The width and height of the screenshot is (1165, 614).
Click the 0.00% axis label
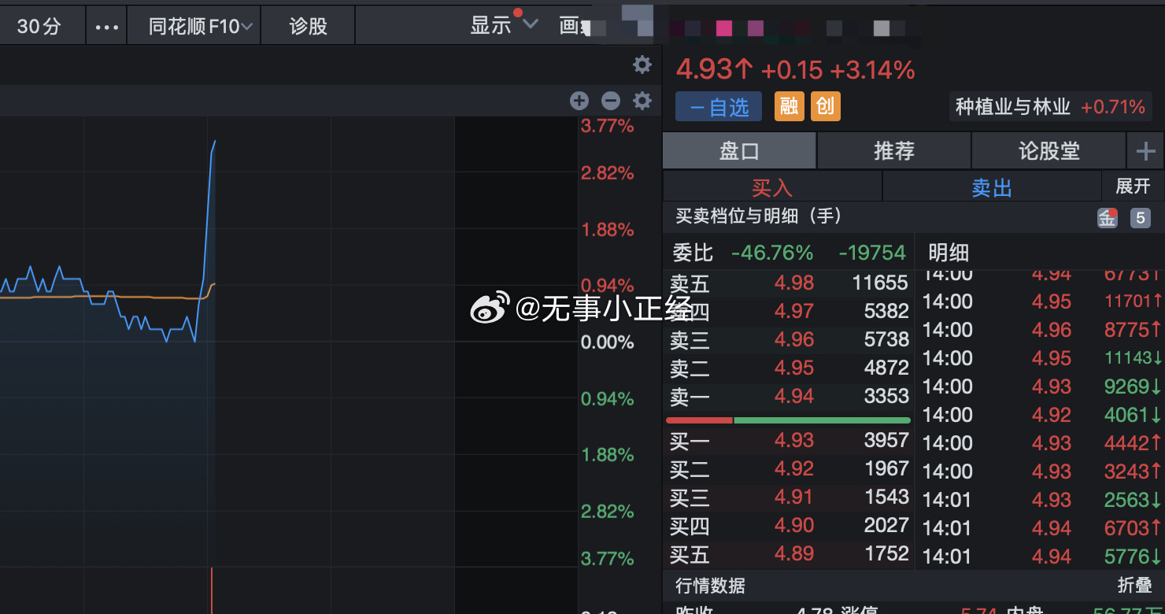pos(607,342)
